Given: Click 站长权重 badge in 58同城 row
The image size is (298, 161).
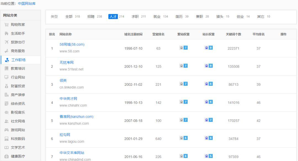Looking at the screenshot, I should click(x=209, y=48).
